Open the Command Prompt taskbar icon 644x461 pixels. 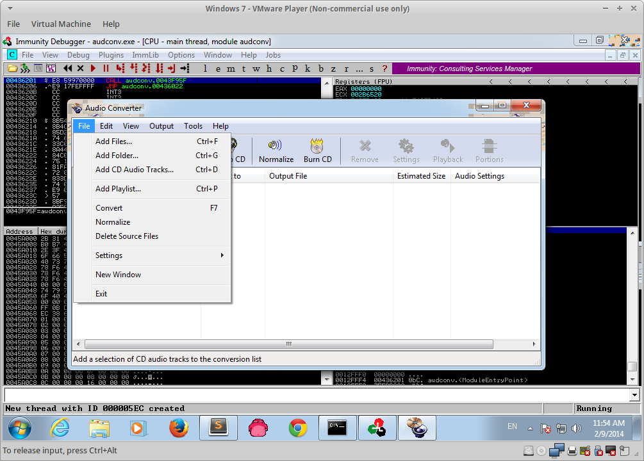pos(337,428)
